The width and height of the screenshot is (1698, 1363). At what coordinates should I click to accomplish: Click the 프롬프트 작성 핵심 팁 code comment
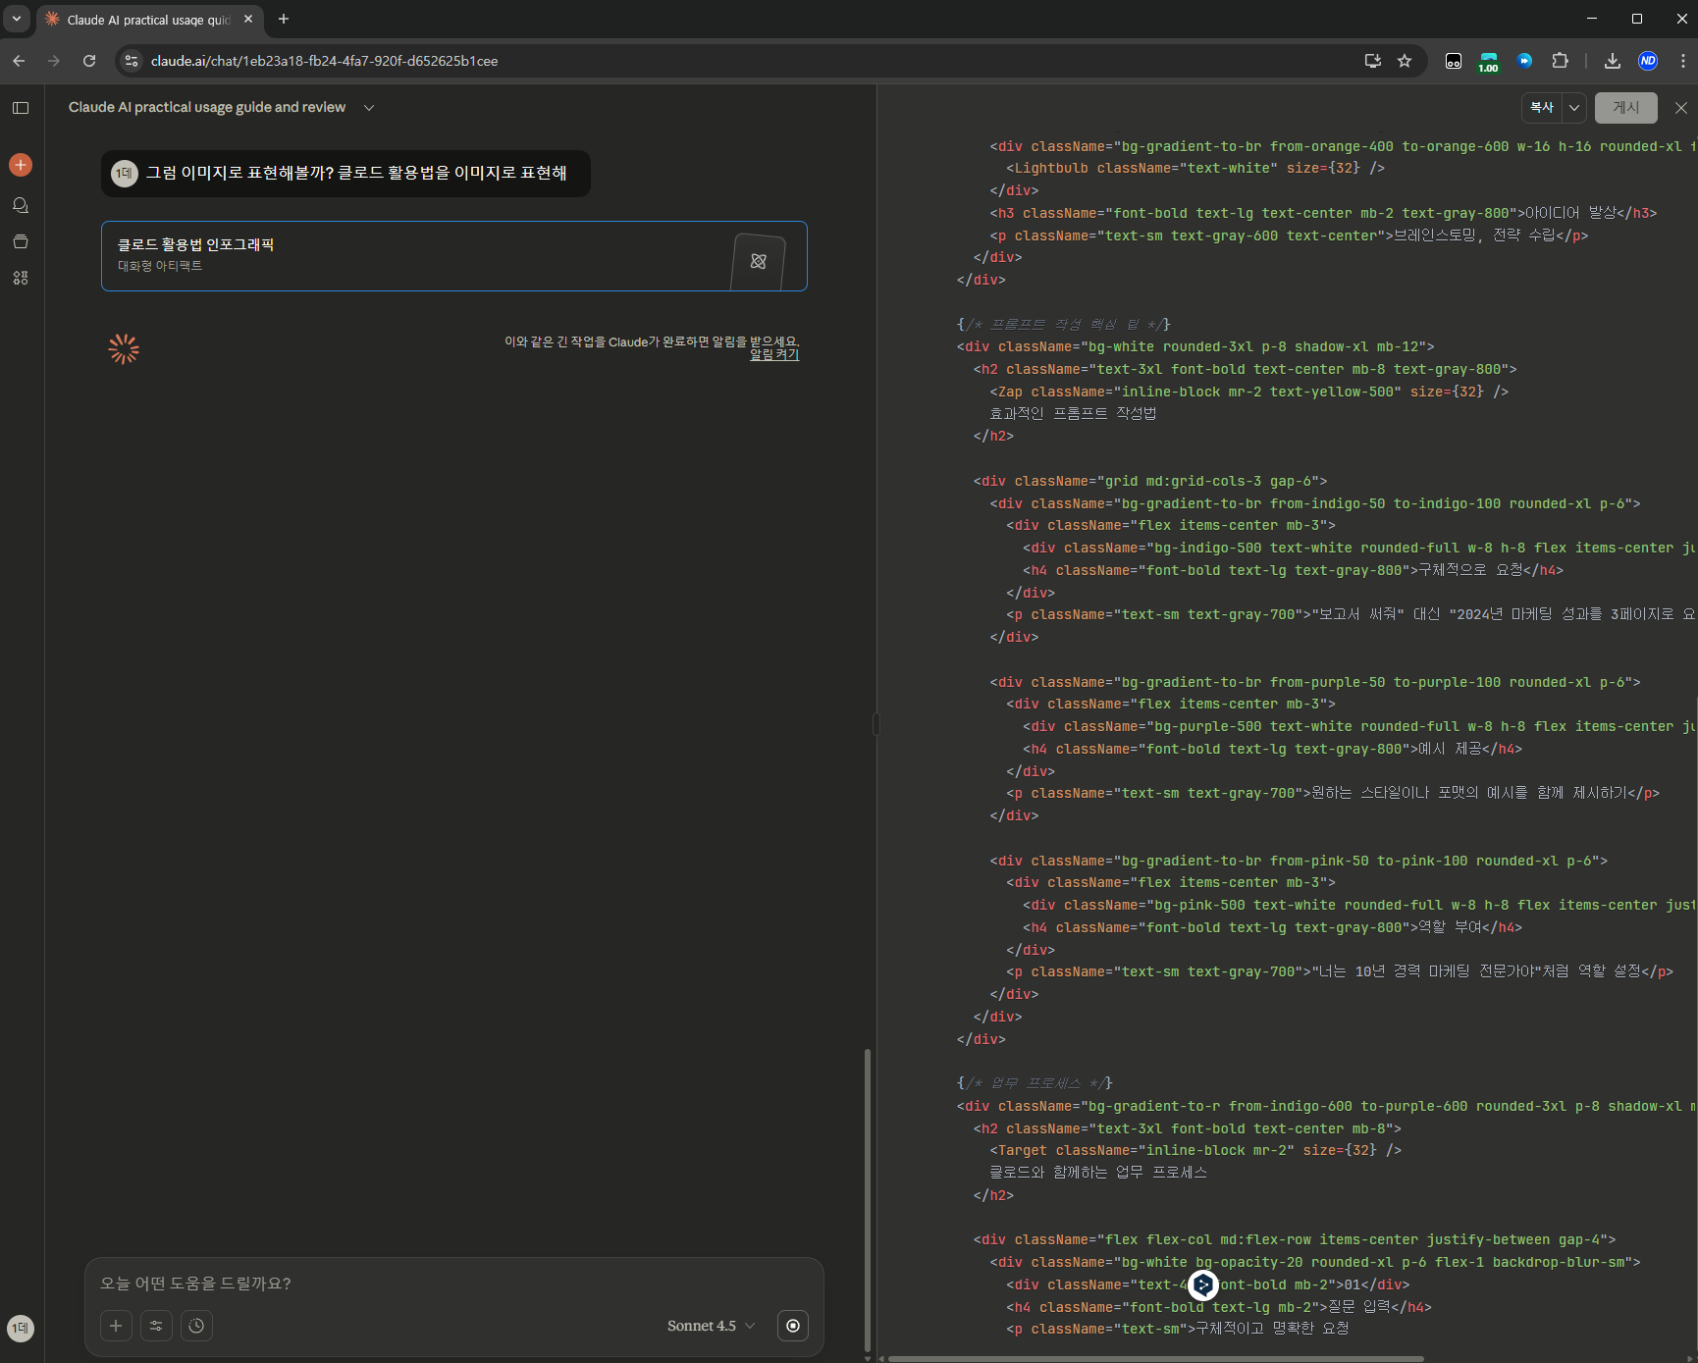(x=1063, y=325)
